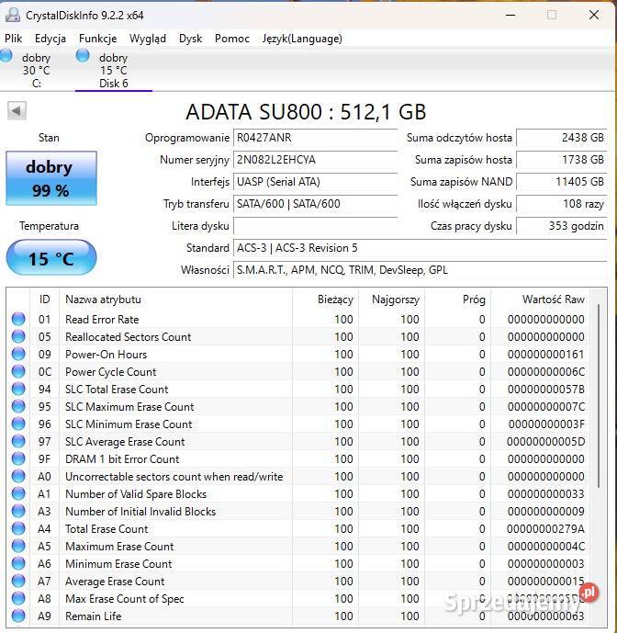
Task: Click power-on count value 108 razy
Action: click(562, 204)
